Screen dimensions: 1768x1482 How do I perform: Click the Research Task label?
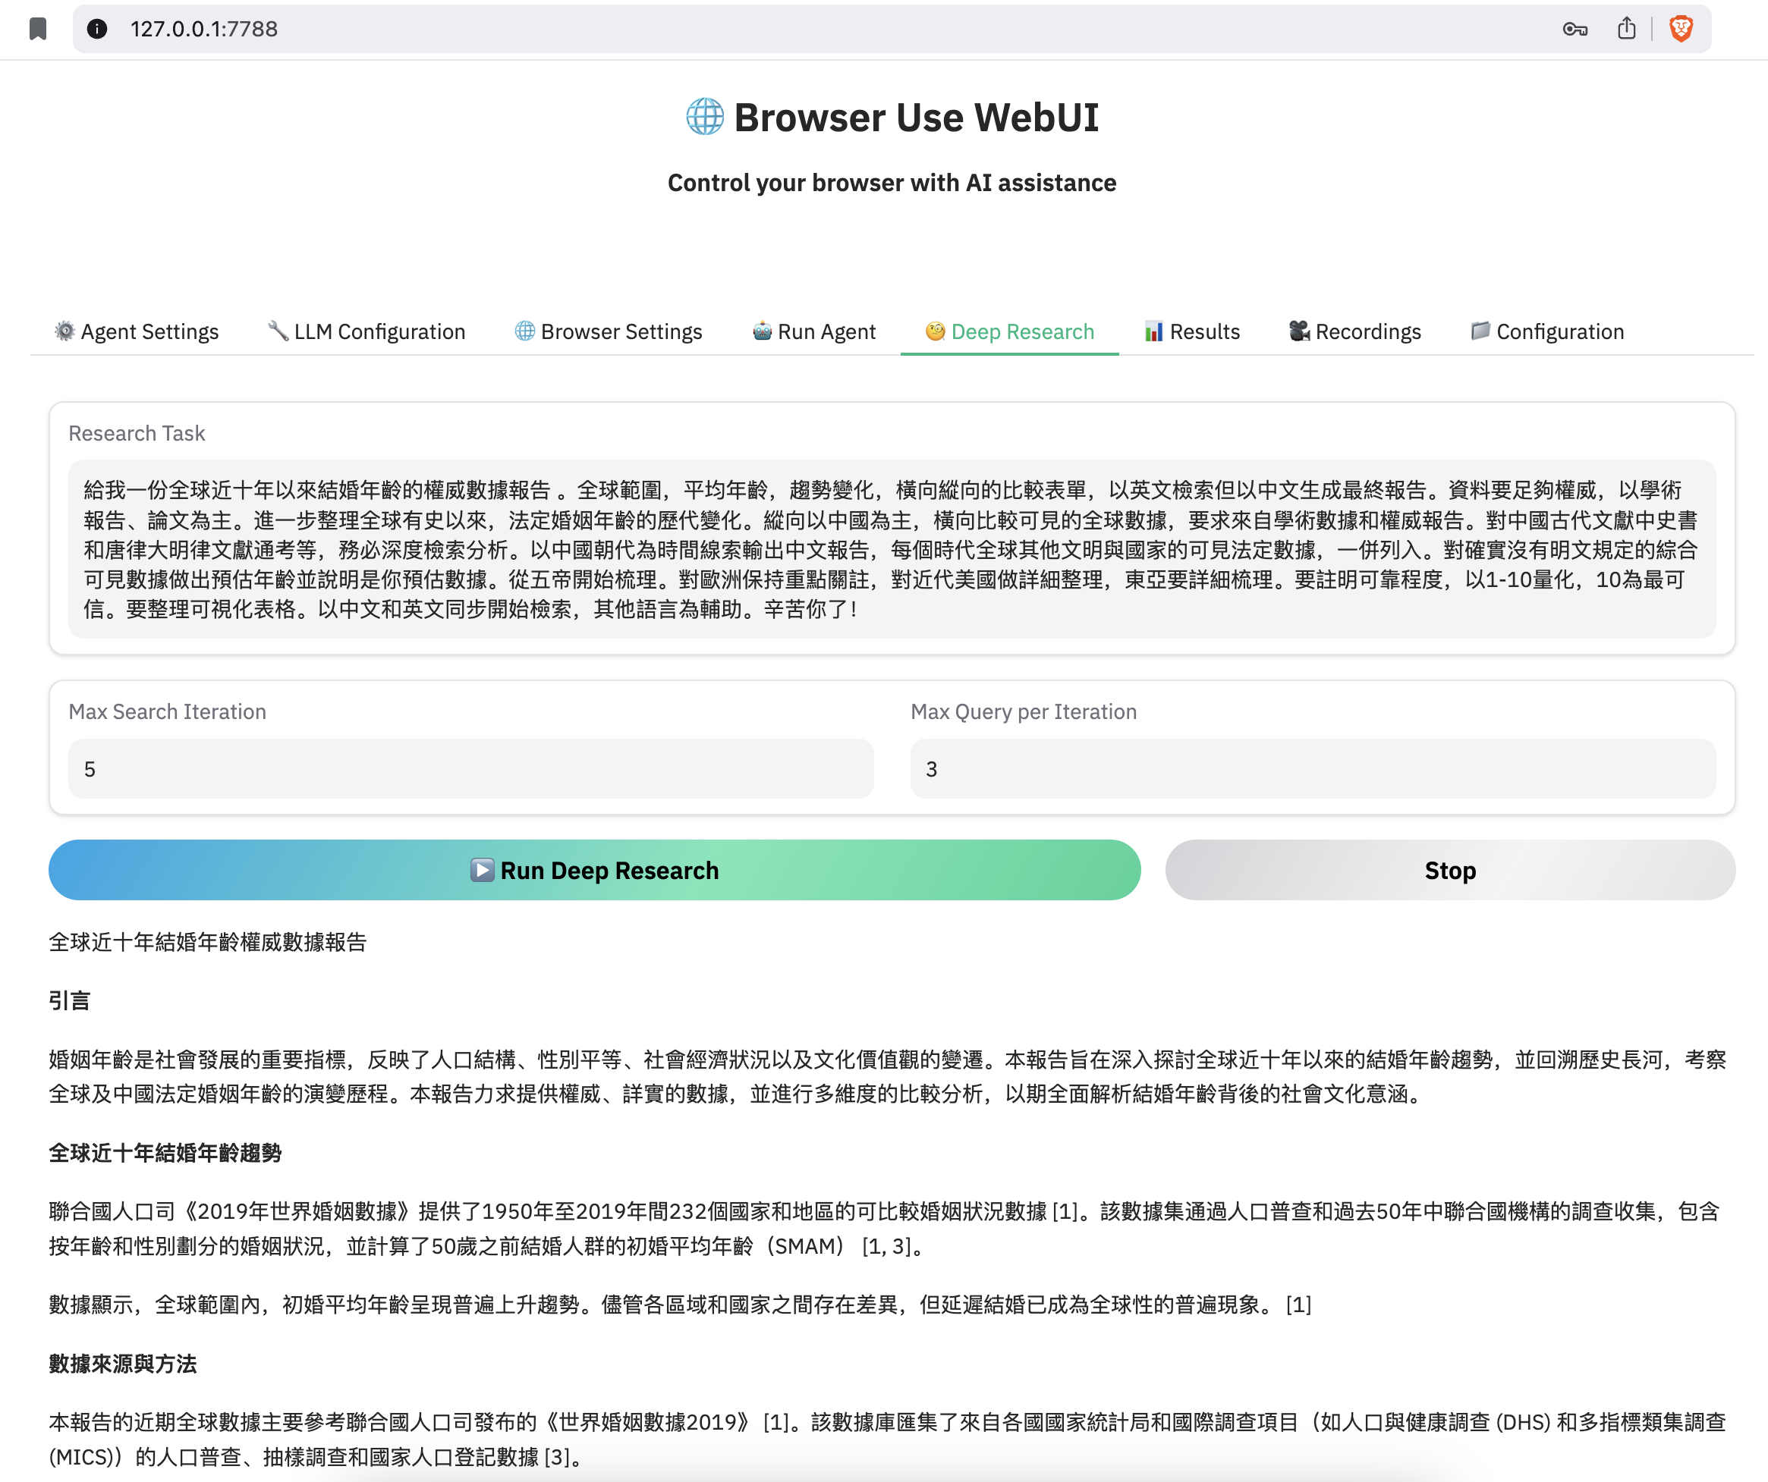coord(137,433)
